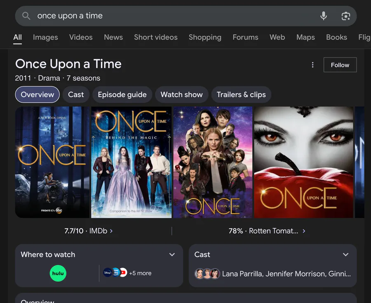Open the 78% Rotten Tomatoes link
The height and width of the screenshot is (303, 371).
[267, 231]
